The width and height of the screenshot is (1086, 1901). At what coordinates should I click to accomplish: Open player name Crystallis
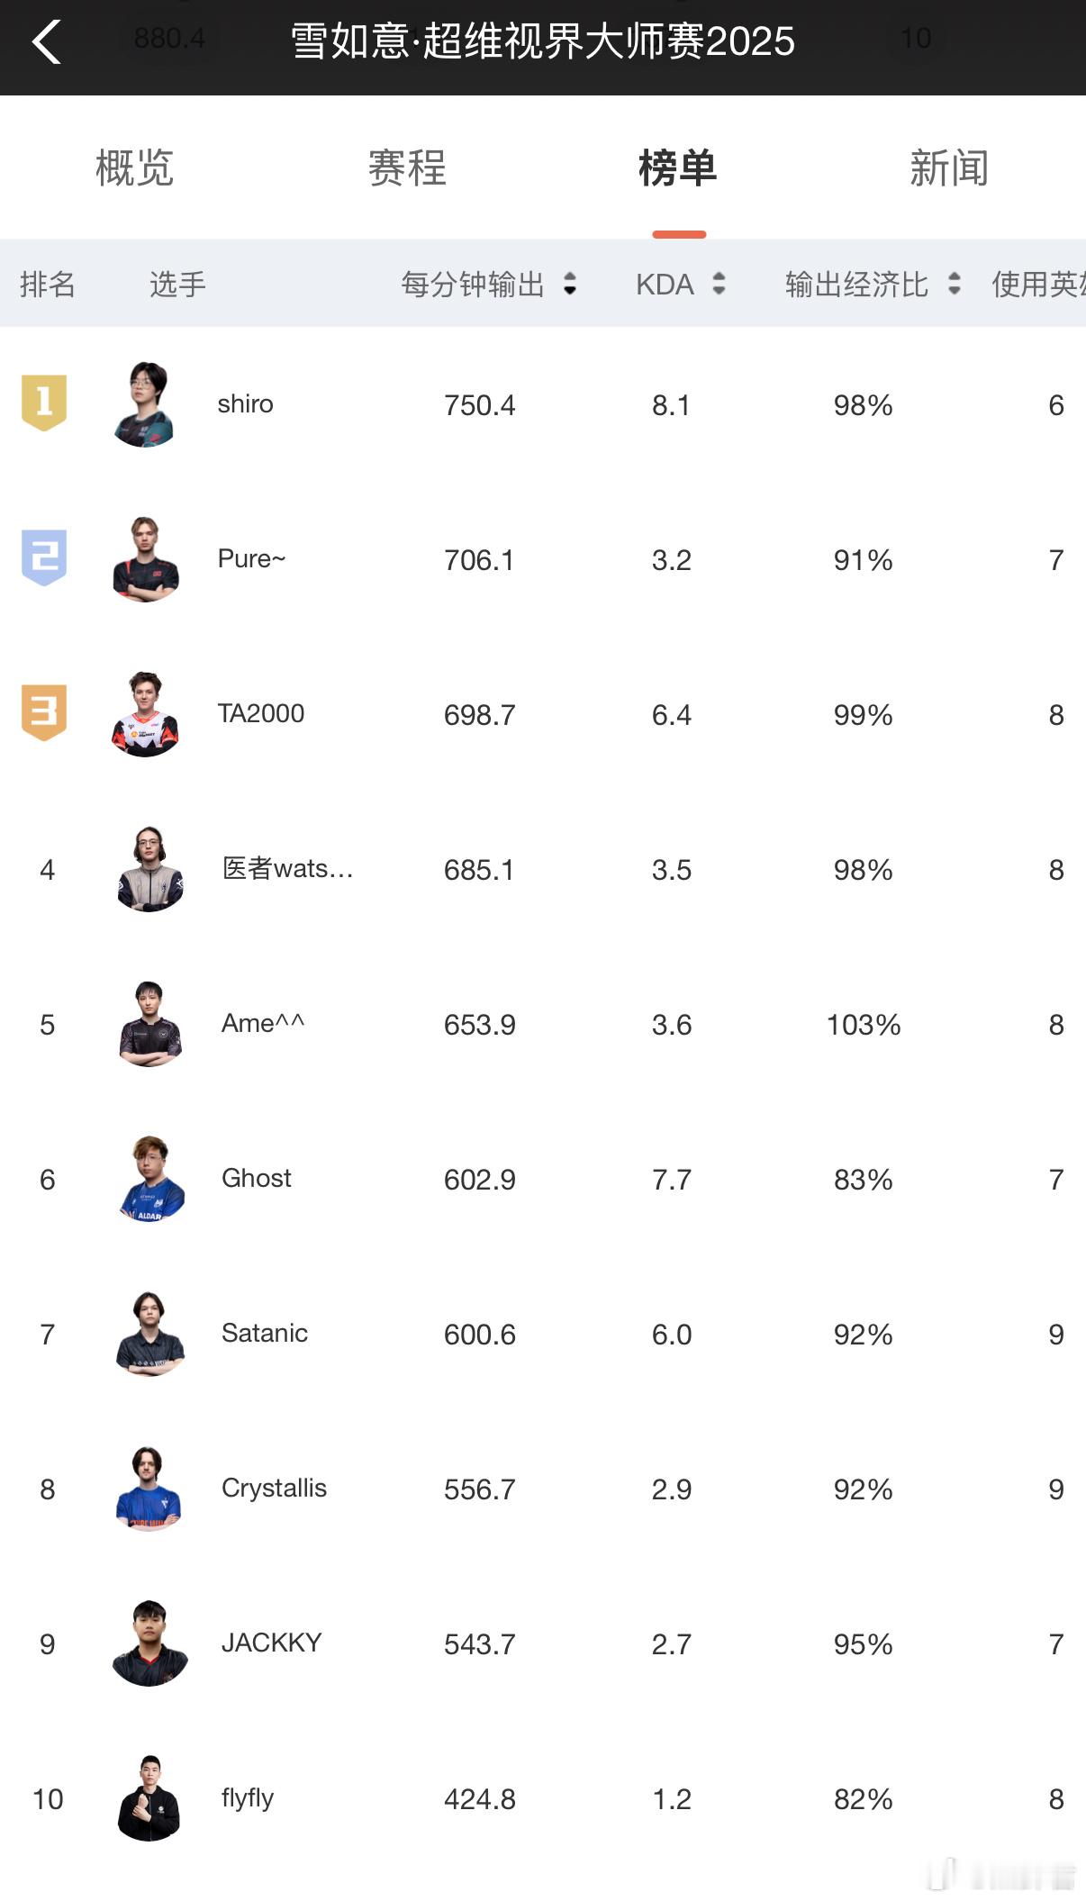[274, 1489]
